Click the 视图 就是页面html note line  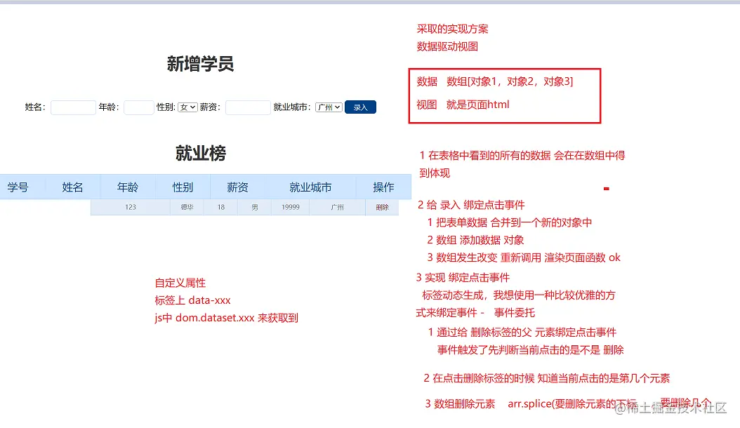tap(463, 105)
